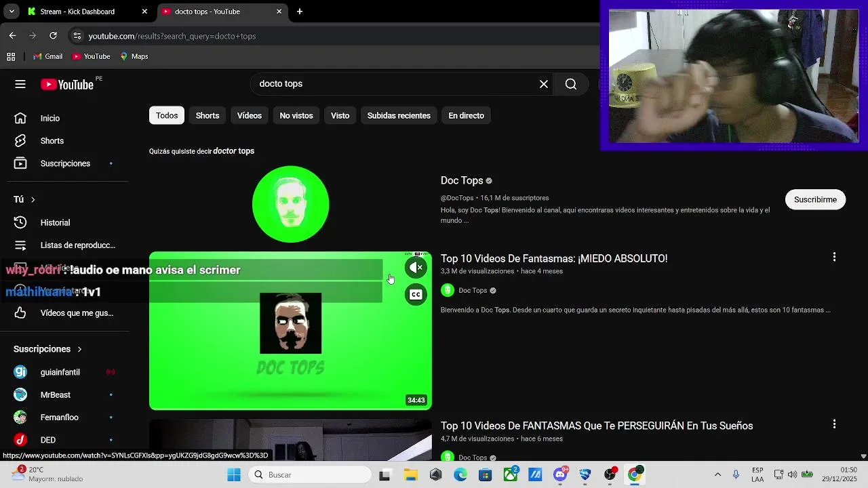
Task: Open Vídeos que me gustan
Action: (x=64, y=313)
